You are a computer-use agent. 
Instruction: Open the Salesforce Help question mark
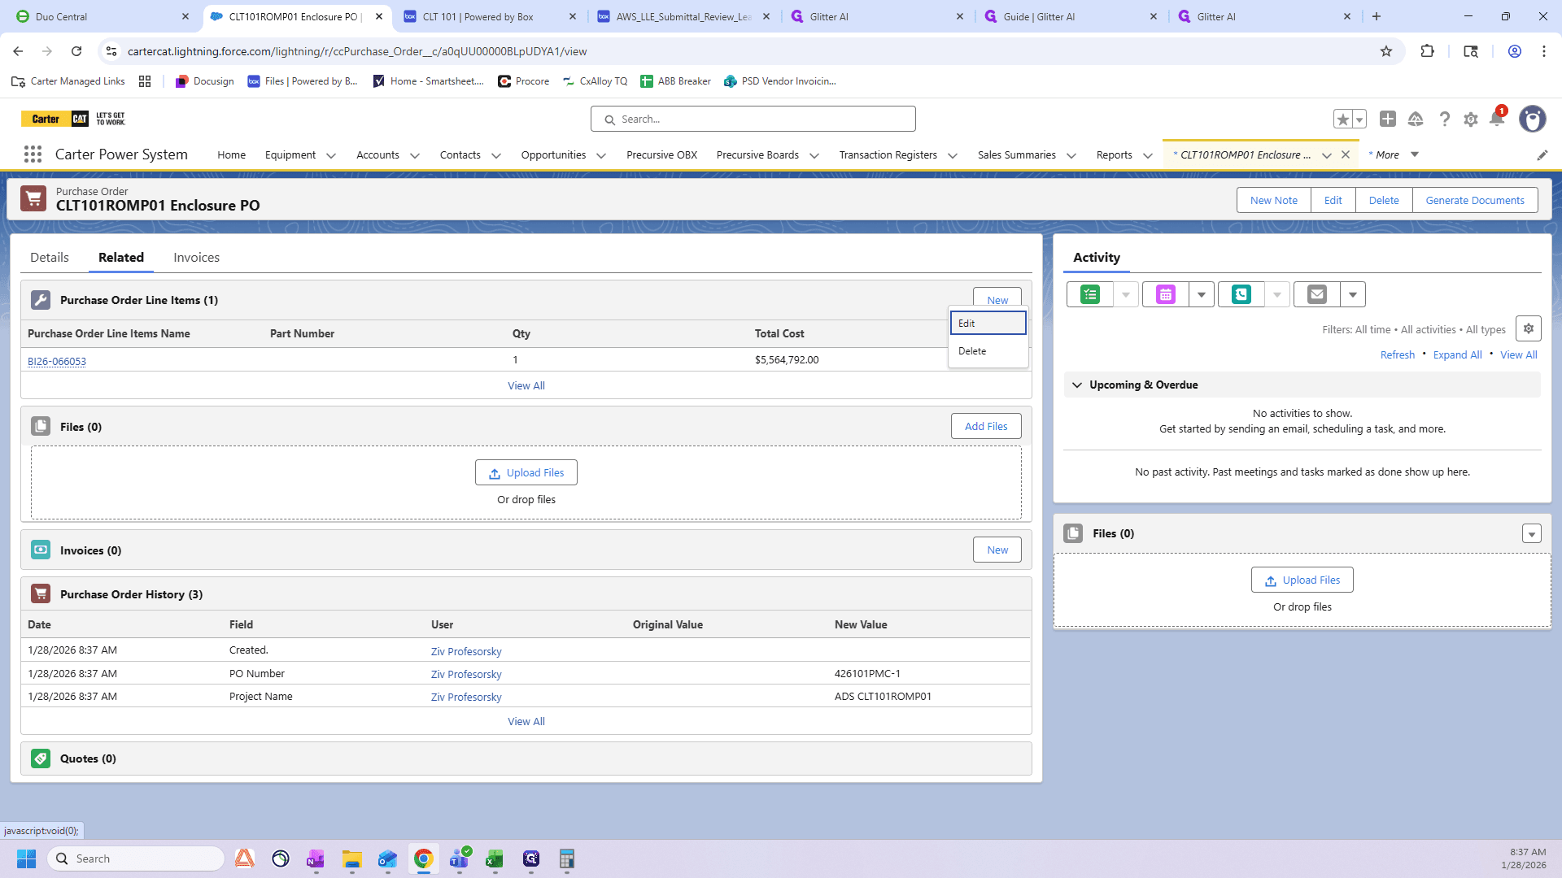pyautogui.click(x=1444, y=119)
